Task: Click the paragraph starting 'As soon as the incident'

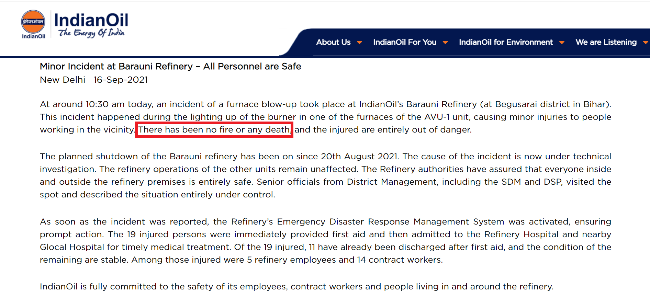Action: pyautogui.click(x=325, y=241)
